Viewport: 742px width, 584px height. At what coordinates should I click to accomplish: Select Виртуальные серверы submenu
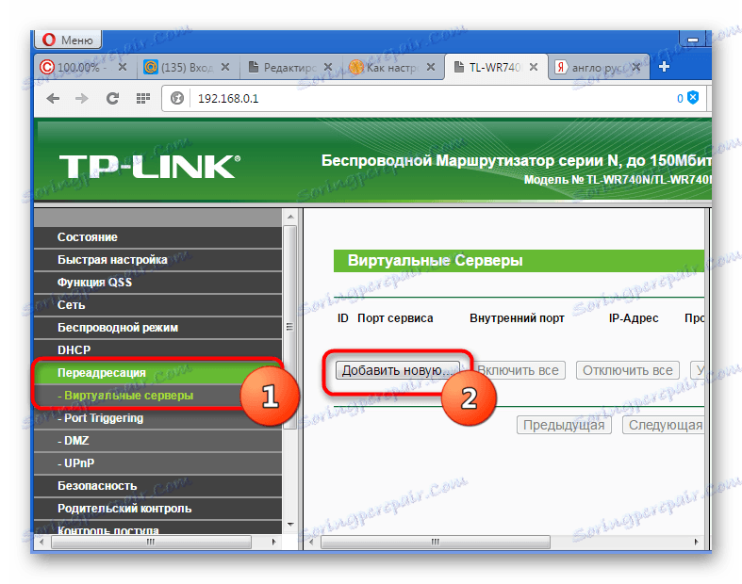pyautogui.click(x=158, y=396)
